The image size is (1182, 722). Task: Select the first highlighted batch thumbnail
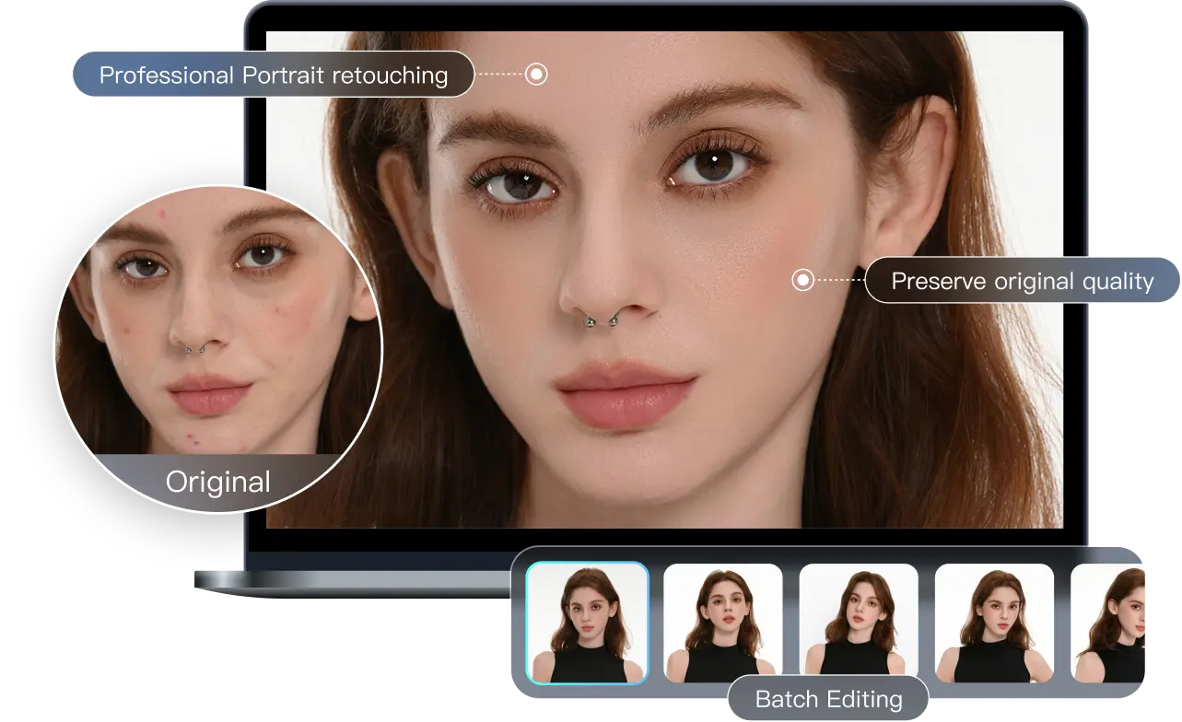click(x=587, y=623)
